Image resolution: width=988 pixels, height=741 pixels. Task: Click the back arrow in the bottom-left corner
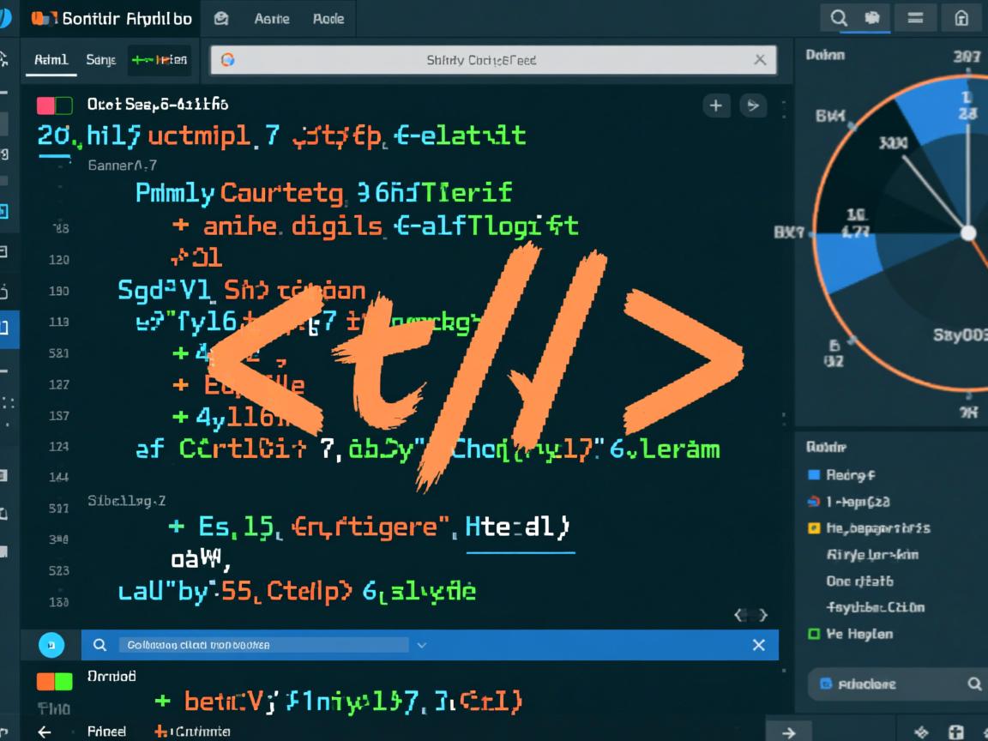45,731
